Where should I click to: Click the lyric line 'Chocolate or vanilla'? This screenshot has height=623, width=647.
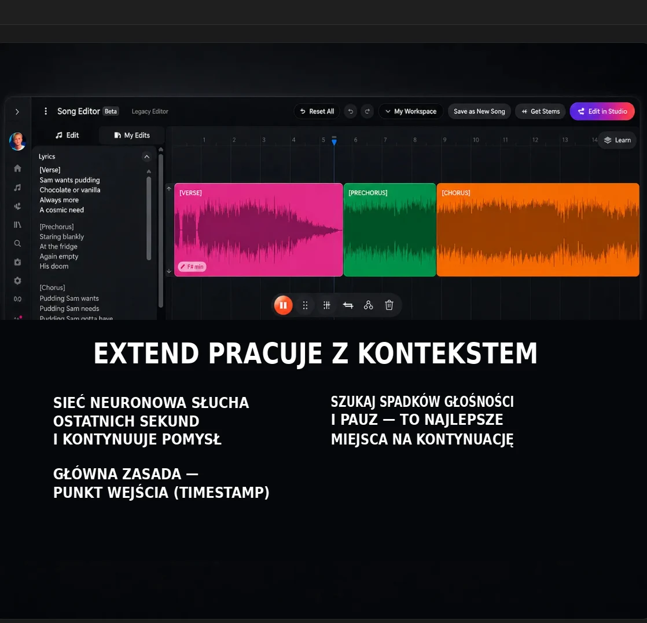tap(69, 190)
